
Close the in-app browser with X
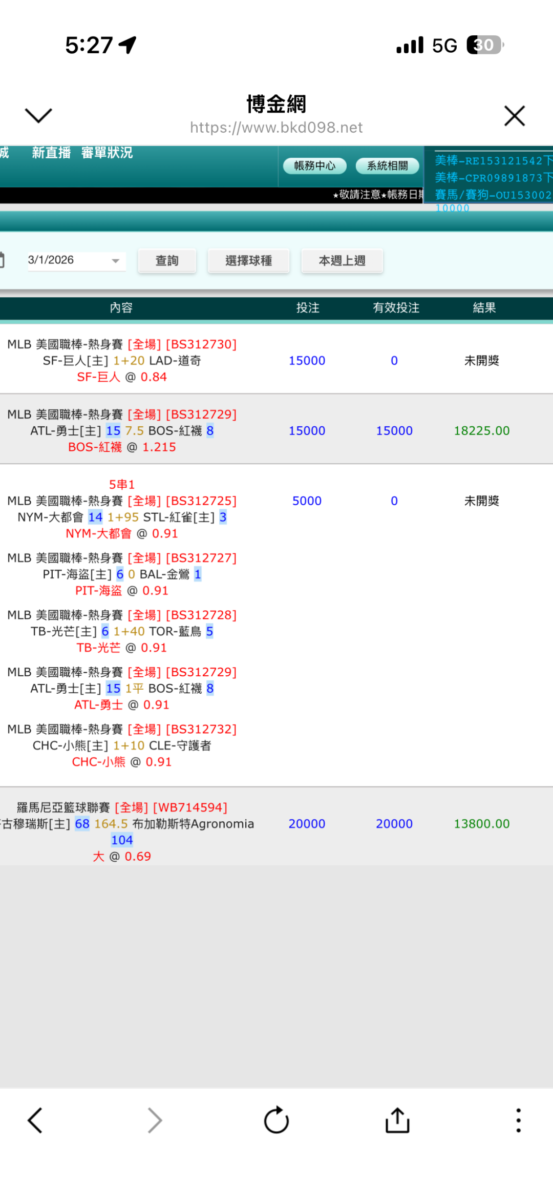pyautogui.click(x=514, y=116)
